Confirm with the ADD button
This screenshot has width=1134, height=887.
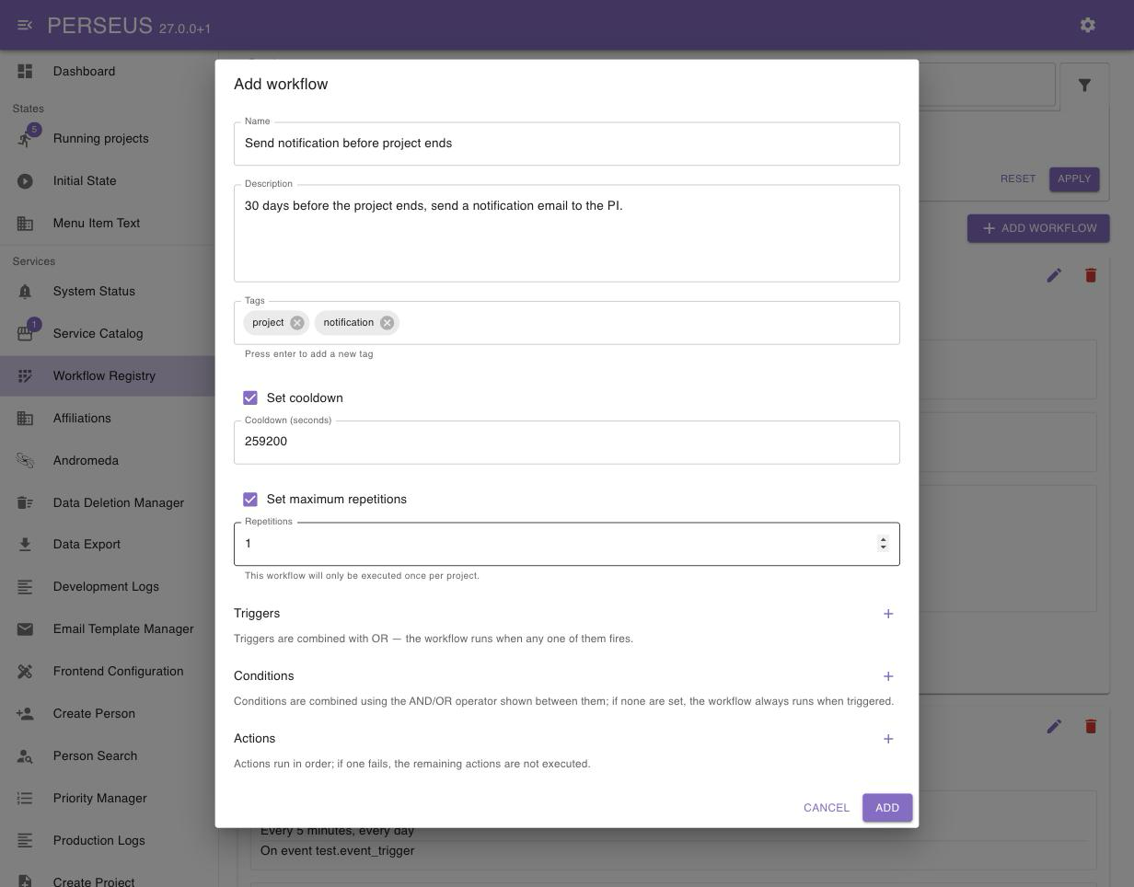[887, 808]
